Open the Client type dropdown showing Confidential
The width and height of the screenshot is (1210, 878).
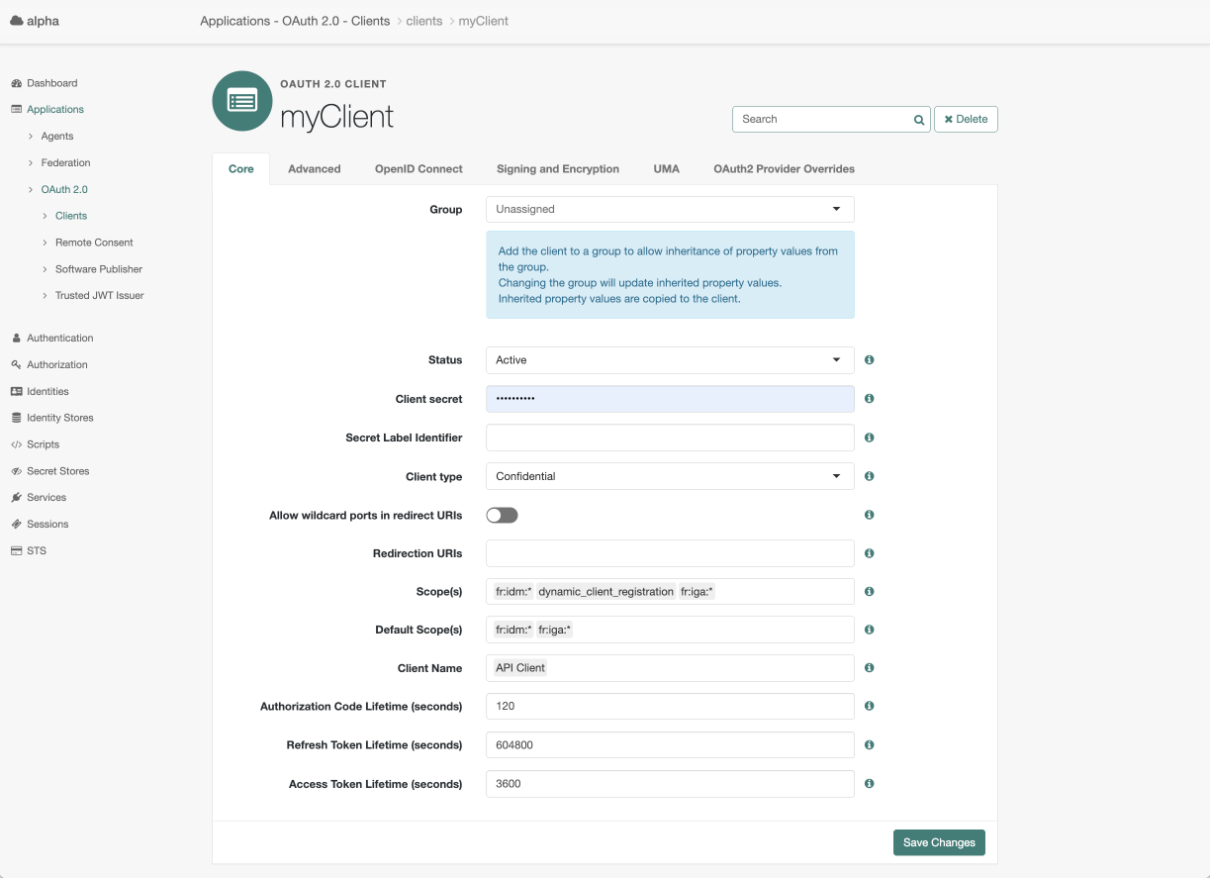(669, 476)
